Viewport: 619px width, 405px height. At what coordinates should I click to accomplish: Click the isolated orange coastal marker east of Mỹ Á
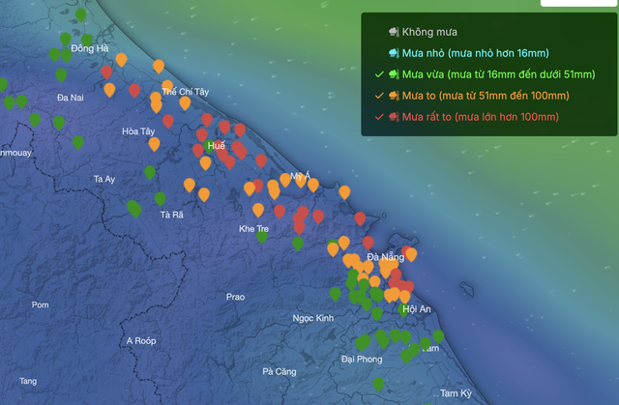[x=344, y=192]
